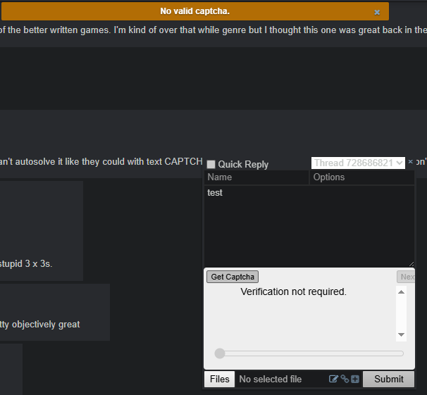The image size is (427, 395).
Task: Click the captcha slider handle
Action: pyautogui.click(x=220, y=353)
